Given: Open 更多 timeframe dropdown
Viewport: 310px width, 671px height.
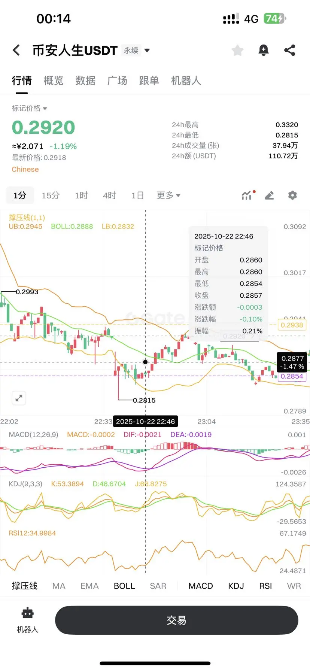Looking at the screenshot, I should pos(168,195).
